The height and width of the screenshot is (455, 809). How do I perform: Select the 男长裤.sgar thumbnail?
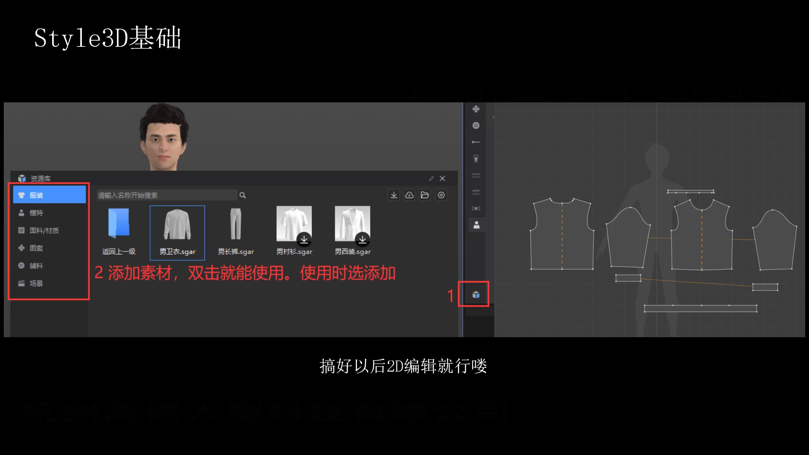click(x=236, y=224)
